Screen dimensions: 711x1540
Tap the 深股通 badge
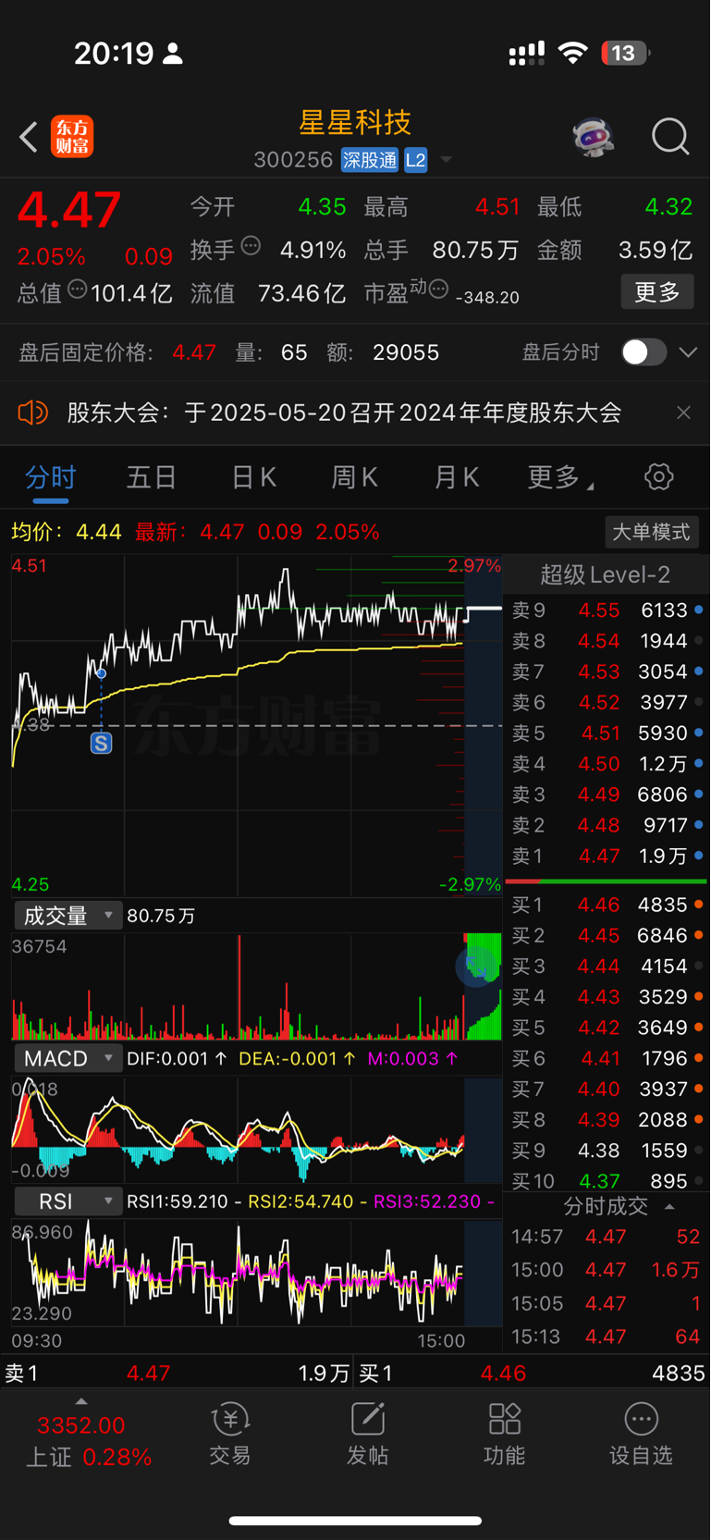(x=370, y=160)
